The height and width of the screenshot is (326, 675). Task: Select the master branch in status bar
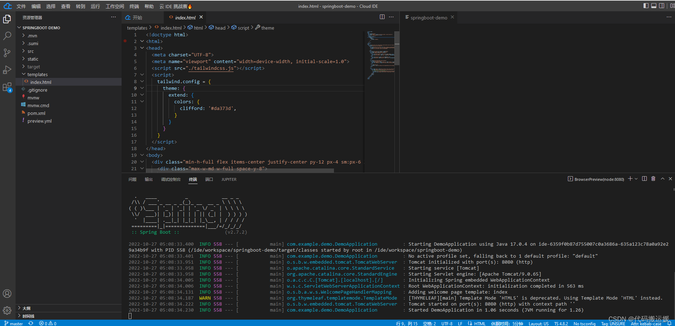pyautogui.click(x=13, y=323)
